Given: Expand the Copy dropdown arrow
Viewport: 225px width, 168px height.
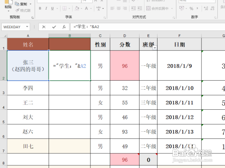Looking at the screenshot, I should pos(31,4).
